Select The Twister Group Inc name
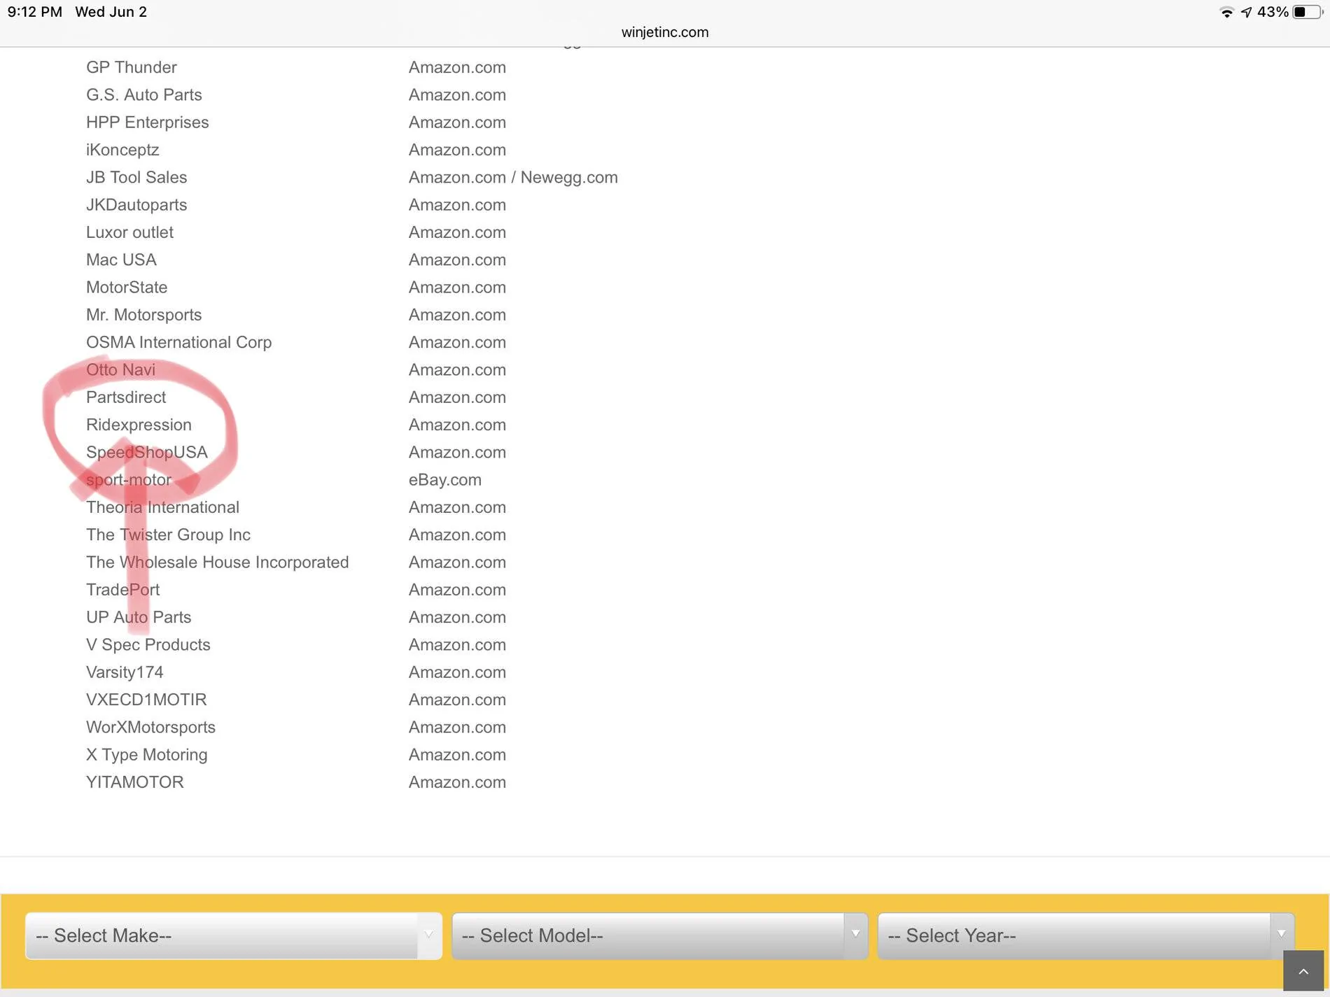 (x=168, y=535)
